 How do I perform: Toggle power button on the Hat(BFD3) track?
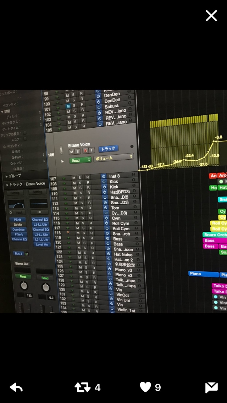coord(104,192)
